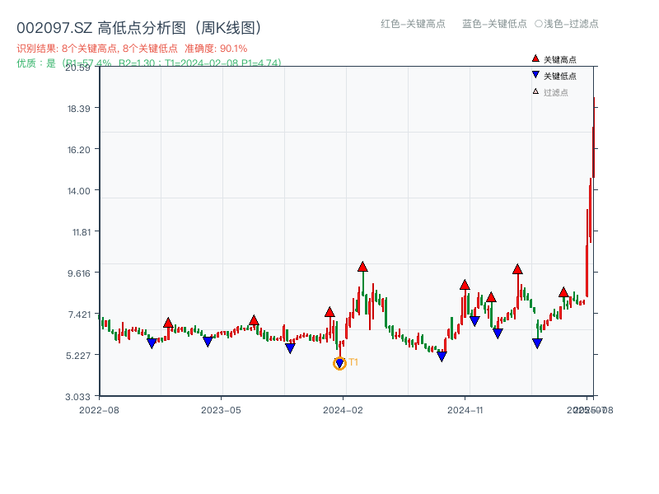Click the key-high triangle between the two lows after 2024-11
This screenshot has width=659, height=494.
point(491,297)
